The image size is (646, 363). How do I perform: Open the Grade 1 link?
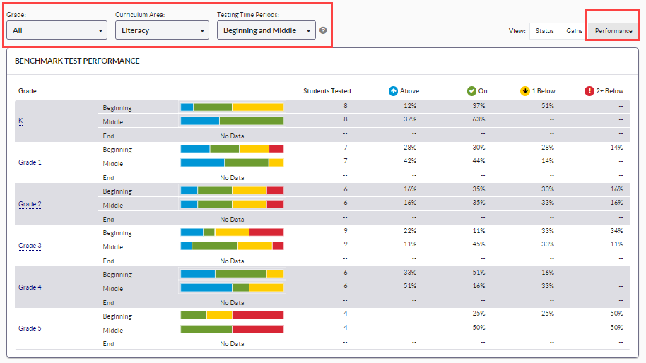(x=30, y=162)
